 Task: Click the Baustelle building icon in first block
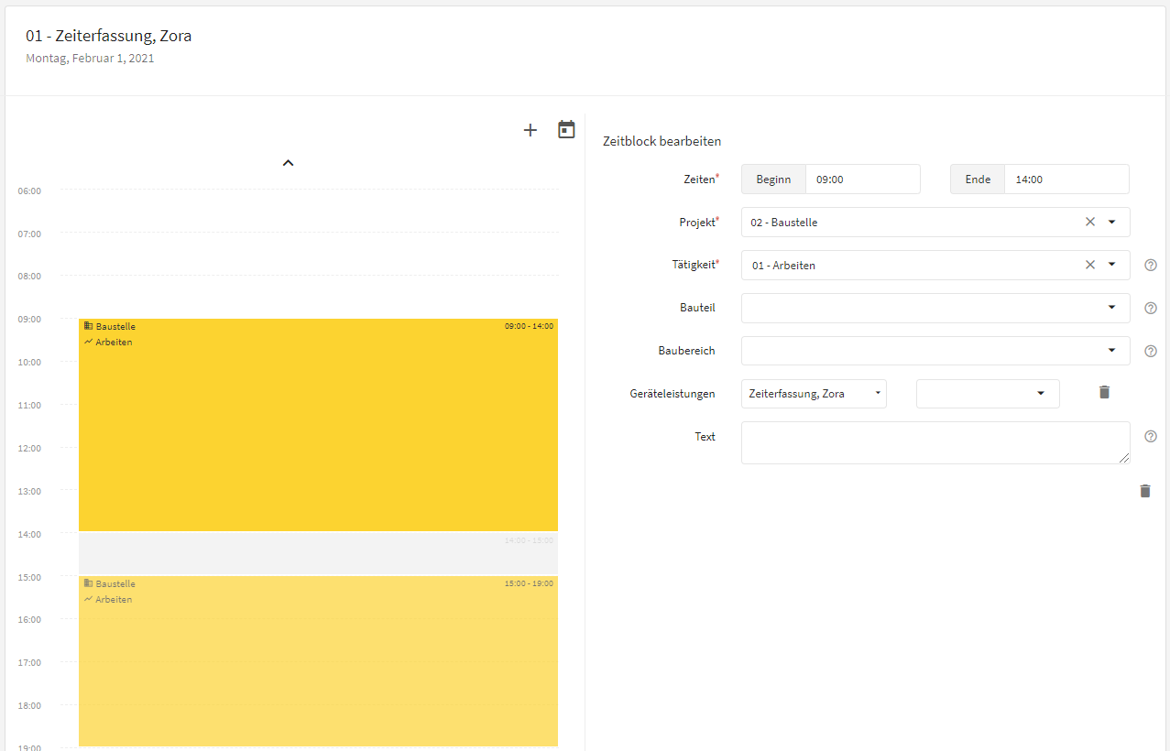pos(88,326)
